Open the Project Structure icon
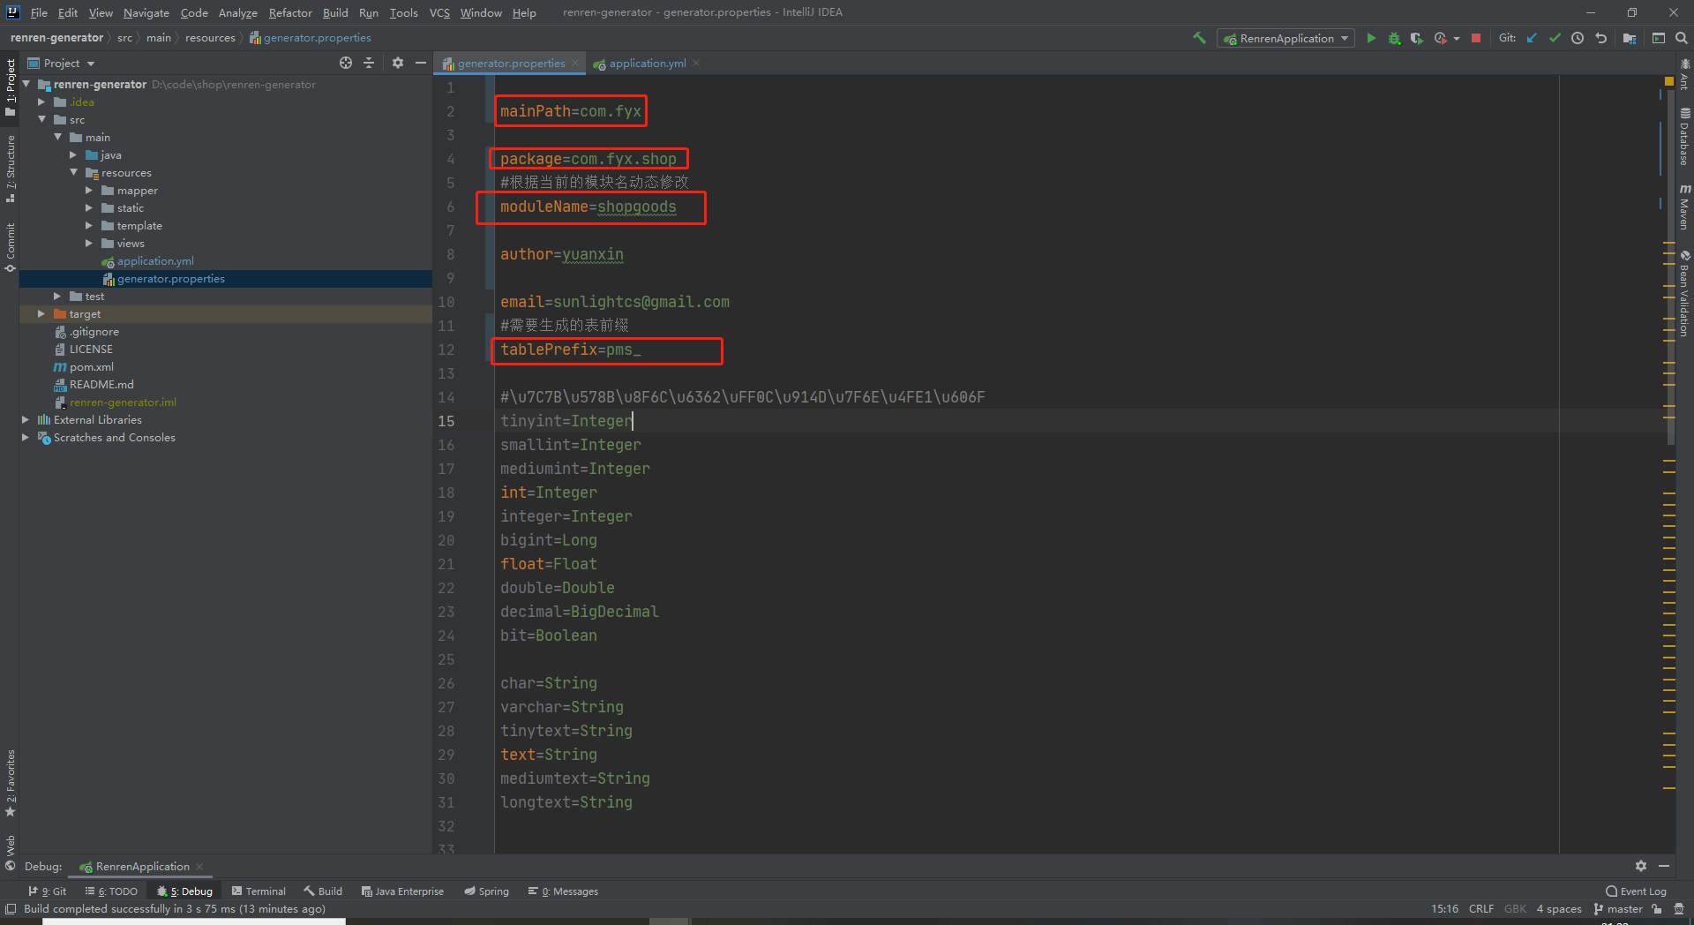 pos(1630,38)
